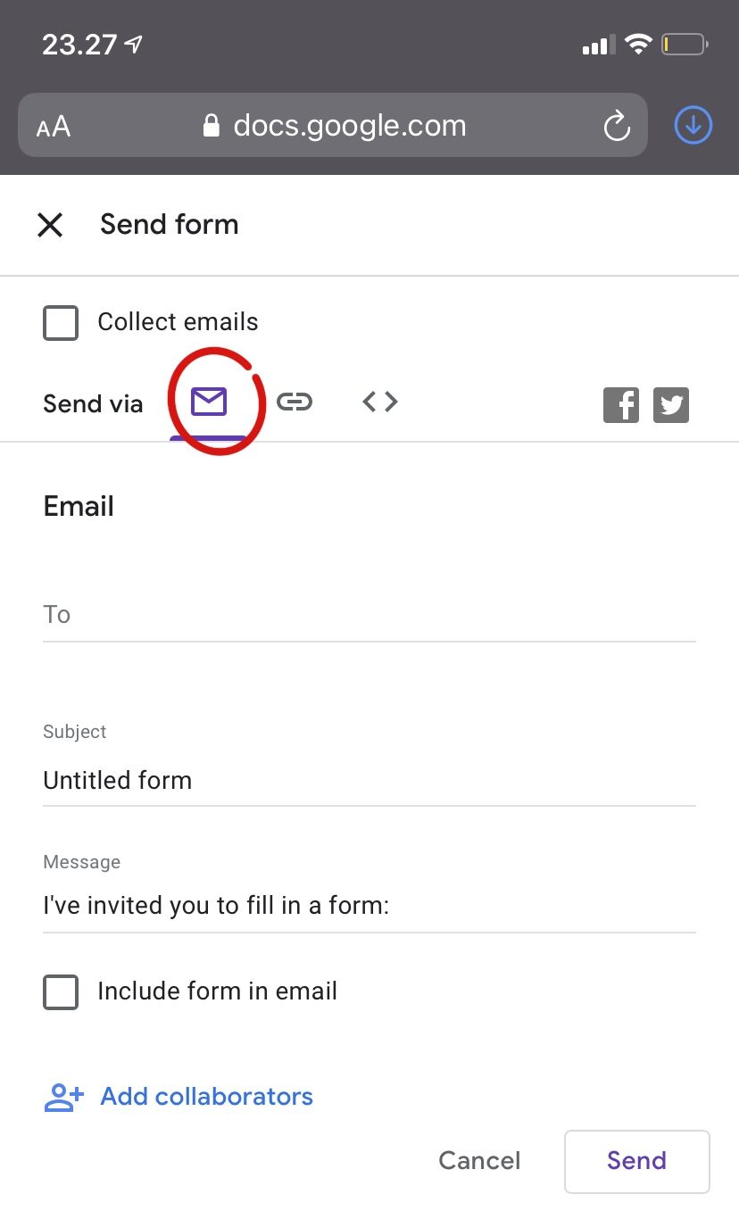Reload the page in Safari

(617, 127)
